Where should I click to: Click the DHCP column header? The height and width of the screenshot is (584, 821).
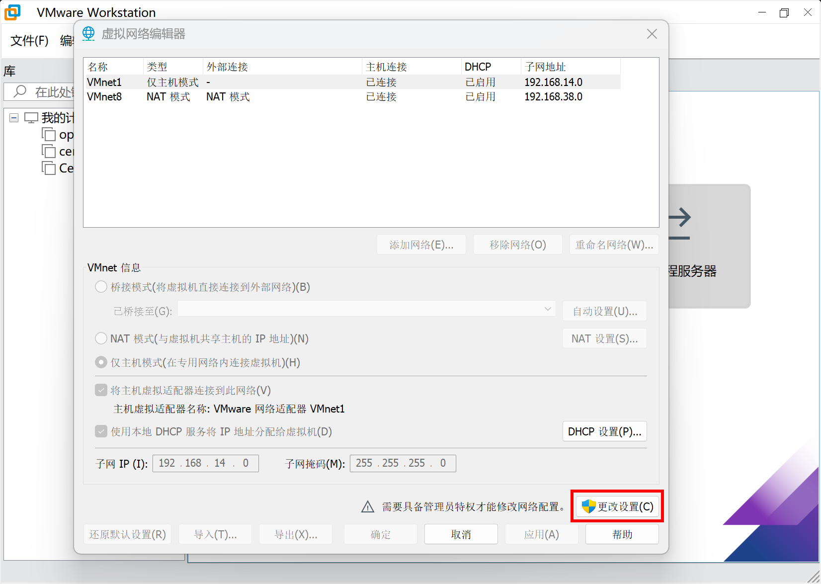coord(491,67)
